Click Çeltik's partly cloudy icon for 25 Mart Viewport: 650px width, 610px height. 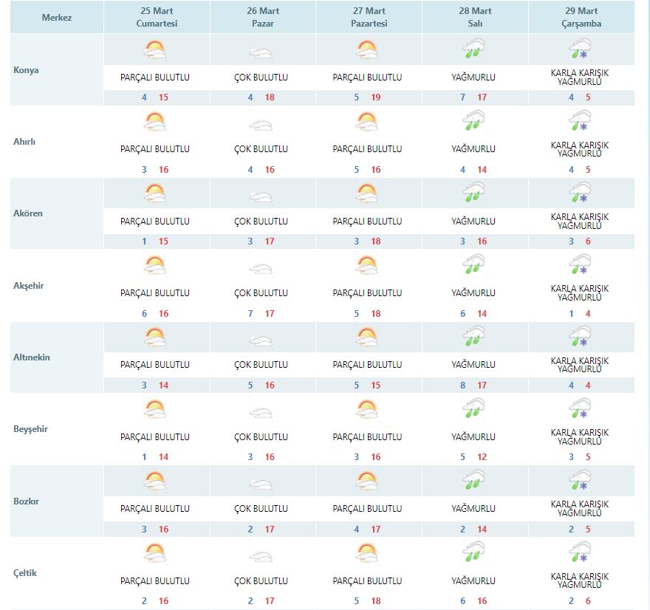click(155, 554)
